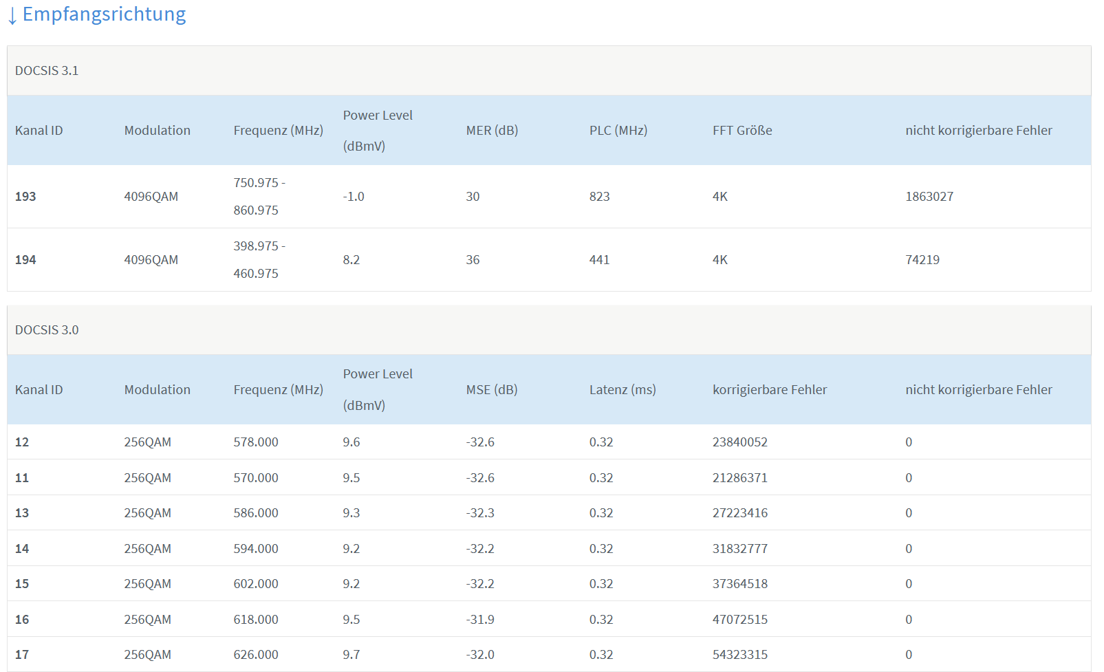Viewport: 1104px width, 672px height.
Task: Click MSE value -32.3 for channel 13
Action: pyautogui.click(x=480, y=513)
